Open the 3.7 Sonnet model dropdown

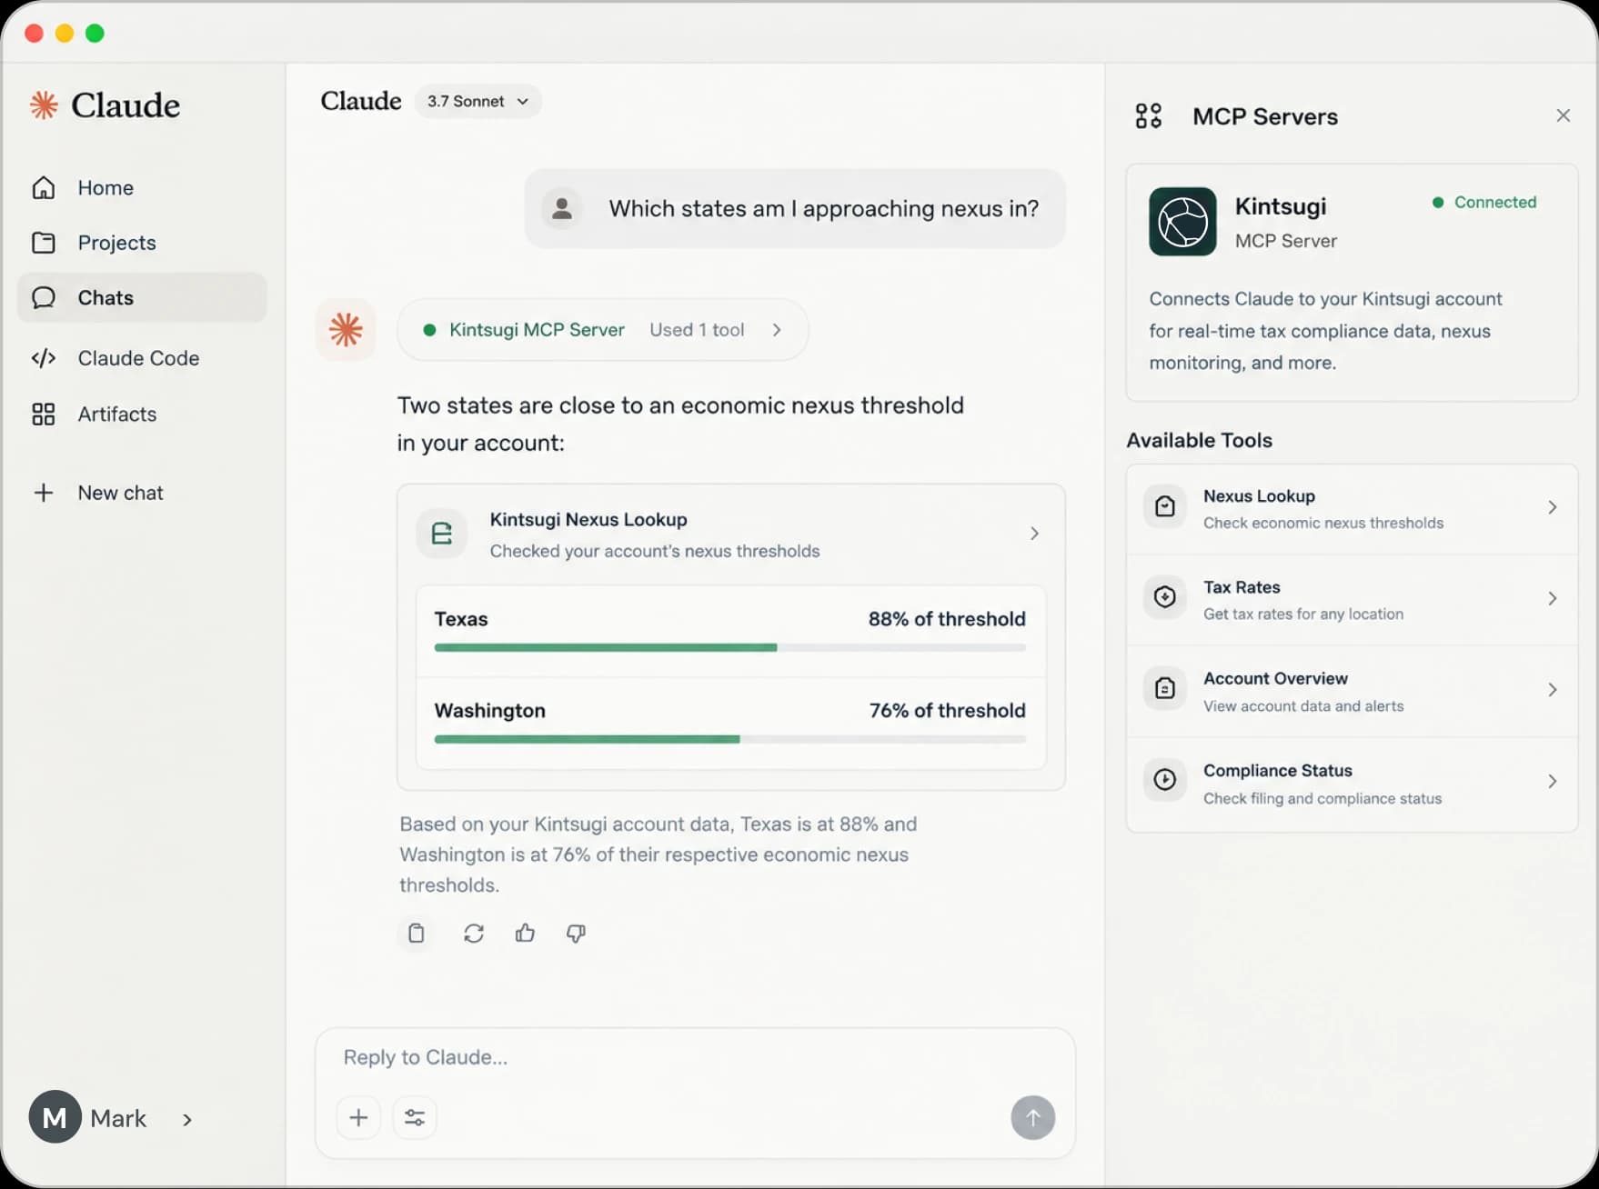(x=478, y=101)
